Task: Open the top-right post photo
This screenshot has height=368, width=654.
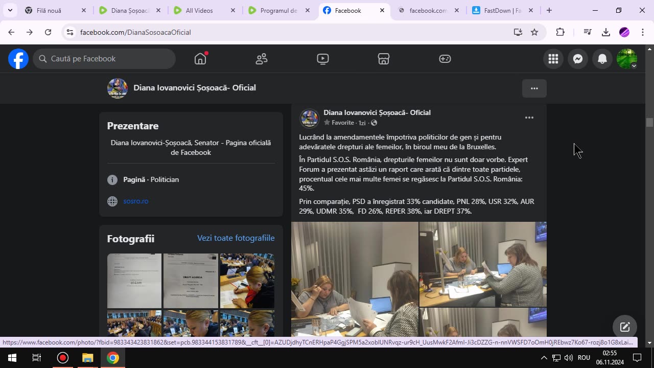Action: pos(483,264)
